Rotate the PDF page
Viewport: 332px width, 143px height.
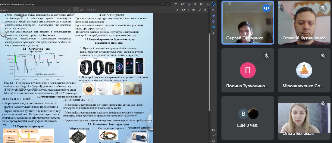tap(88, 10)
